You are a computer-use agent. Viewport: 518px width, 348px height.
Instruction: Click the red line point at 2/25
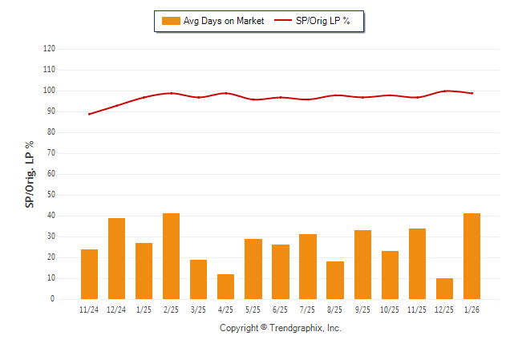click(171, 93)
